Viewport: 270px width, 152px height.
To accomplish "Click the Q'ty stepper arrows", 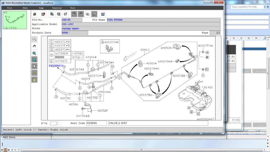I will [x=58, y=123].
